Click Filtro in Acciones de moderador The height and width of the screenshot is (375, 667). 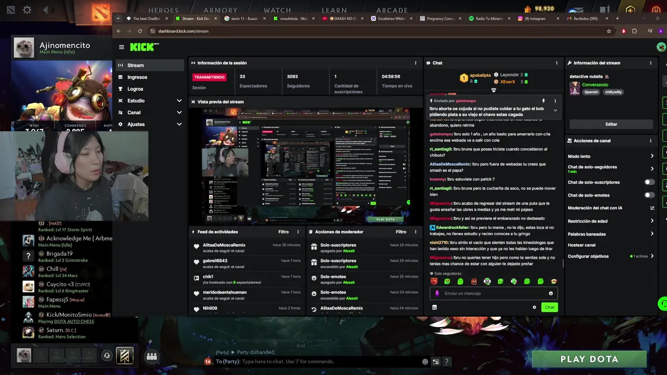401,232
